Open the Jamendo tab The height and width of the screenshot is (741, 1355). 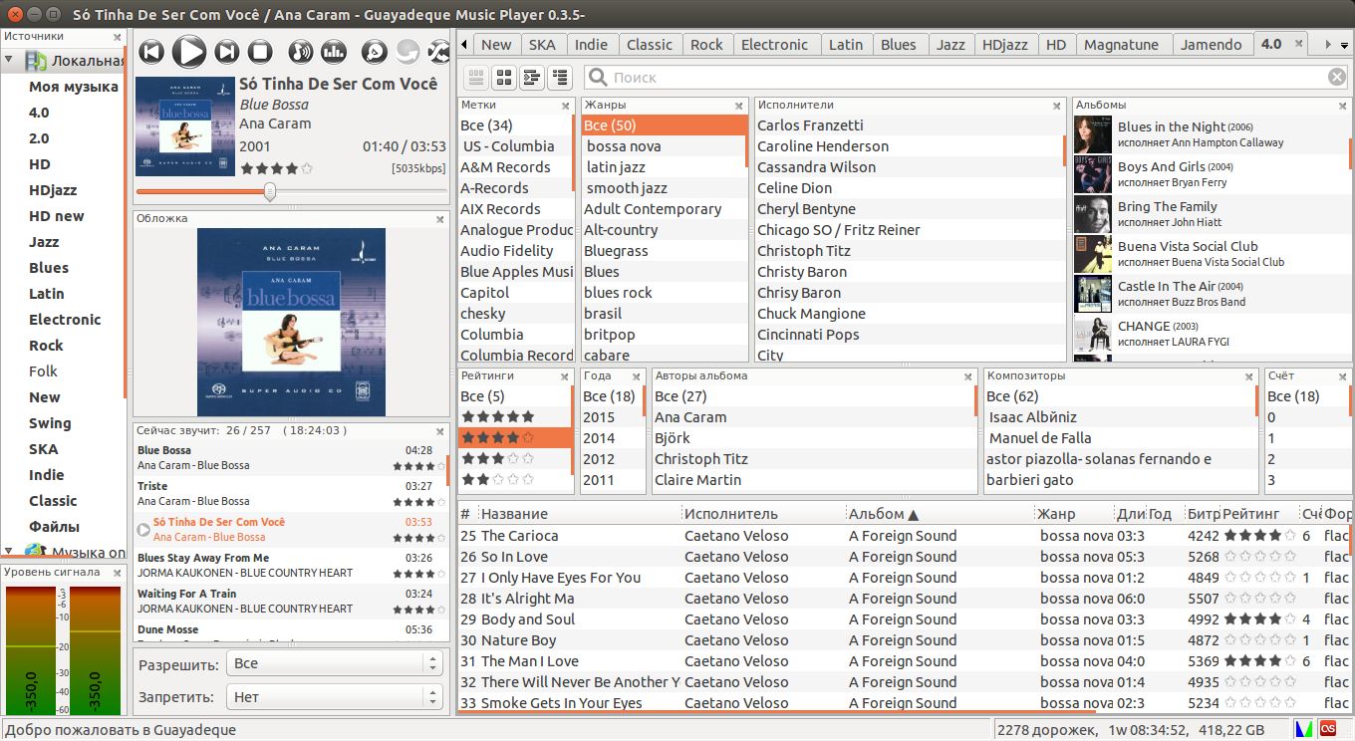pyautogui.click(x=1212, y=44)
